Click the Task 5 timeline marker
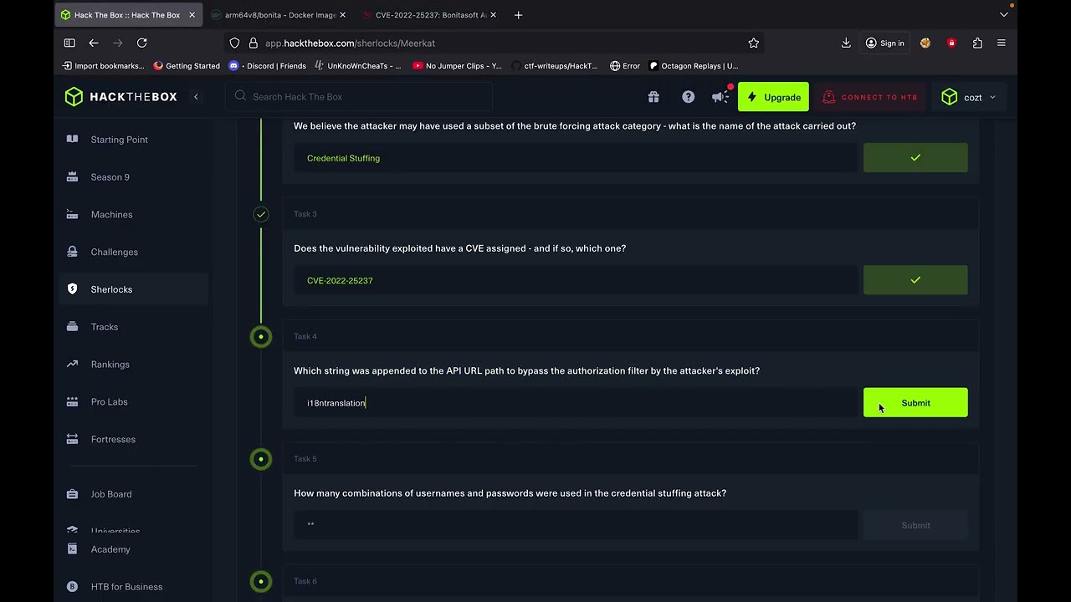This screenshot has width=1071, height=602. pyautogui.click(x=261, y=459)
